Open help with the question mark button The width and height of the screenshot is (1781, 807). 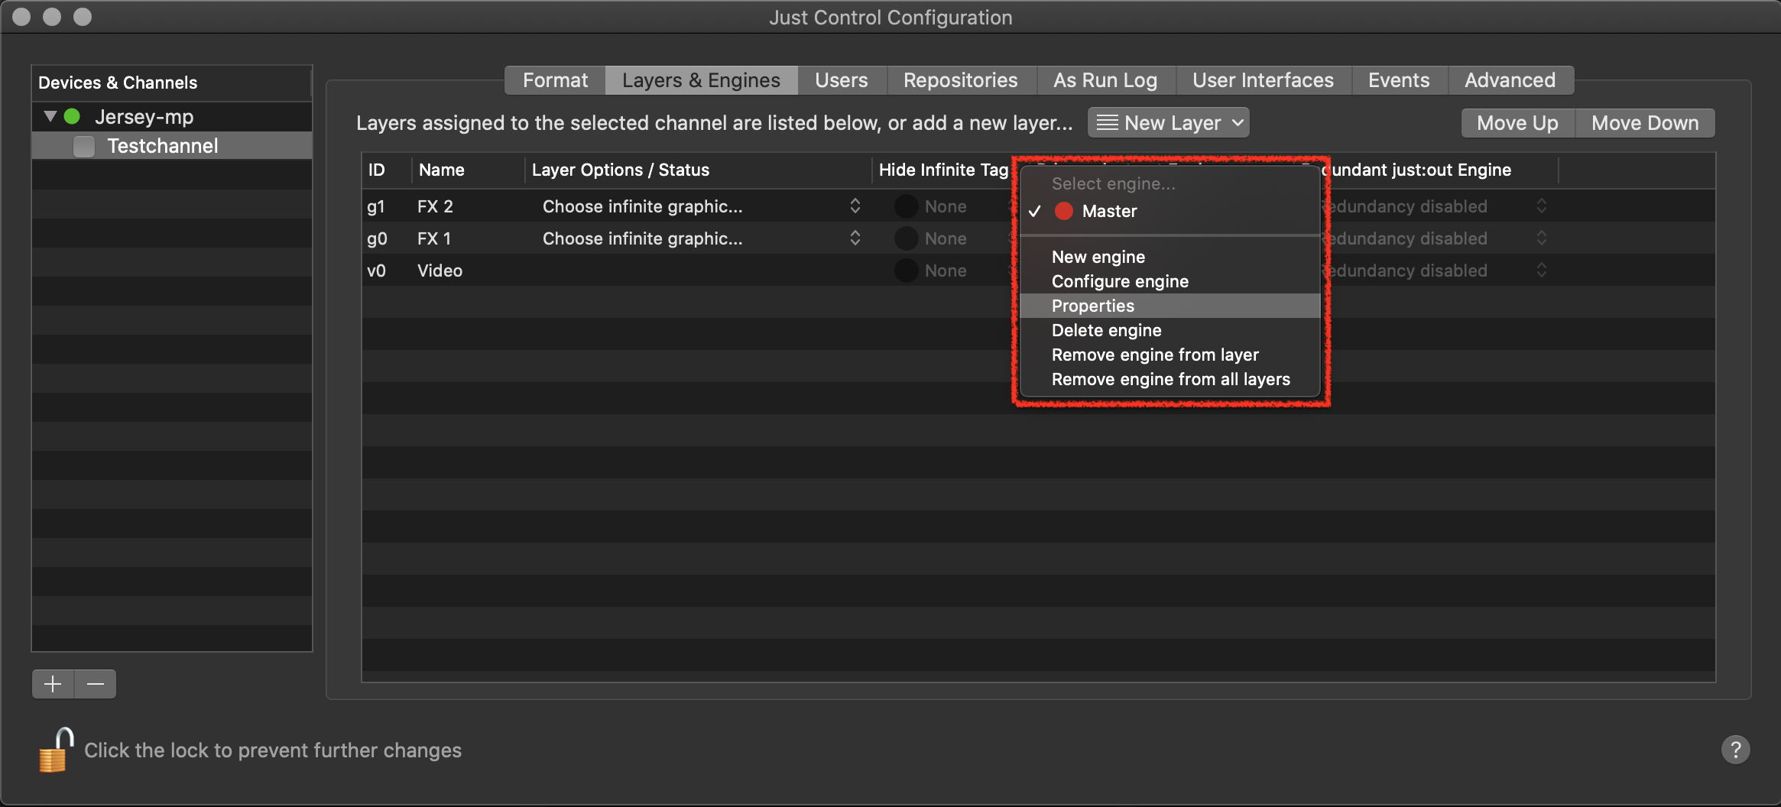click(x=1735, y=750)
